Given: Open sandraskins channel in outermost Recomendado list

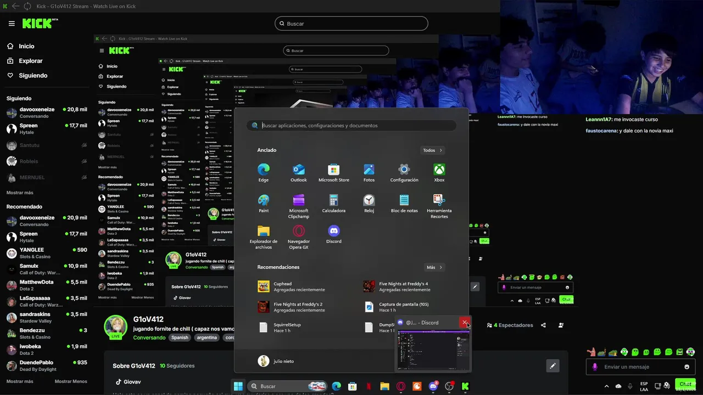Looking at the screenshot, I should click(47, 318).
